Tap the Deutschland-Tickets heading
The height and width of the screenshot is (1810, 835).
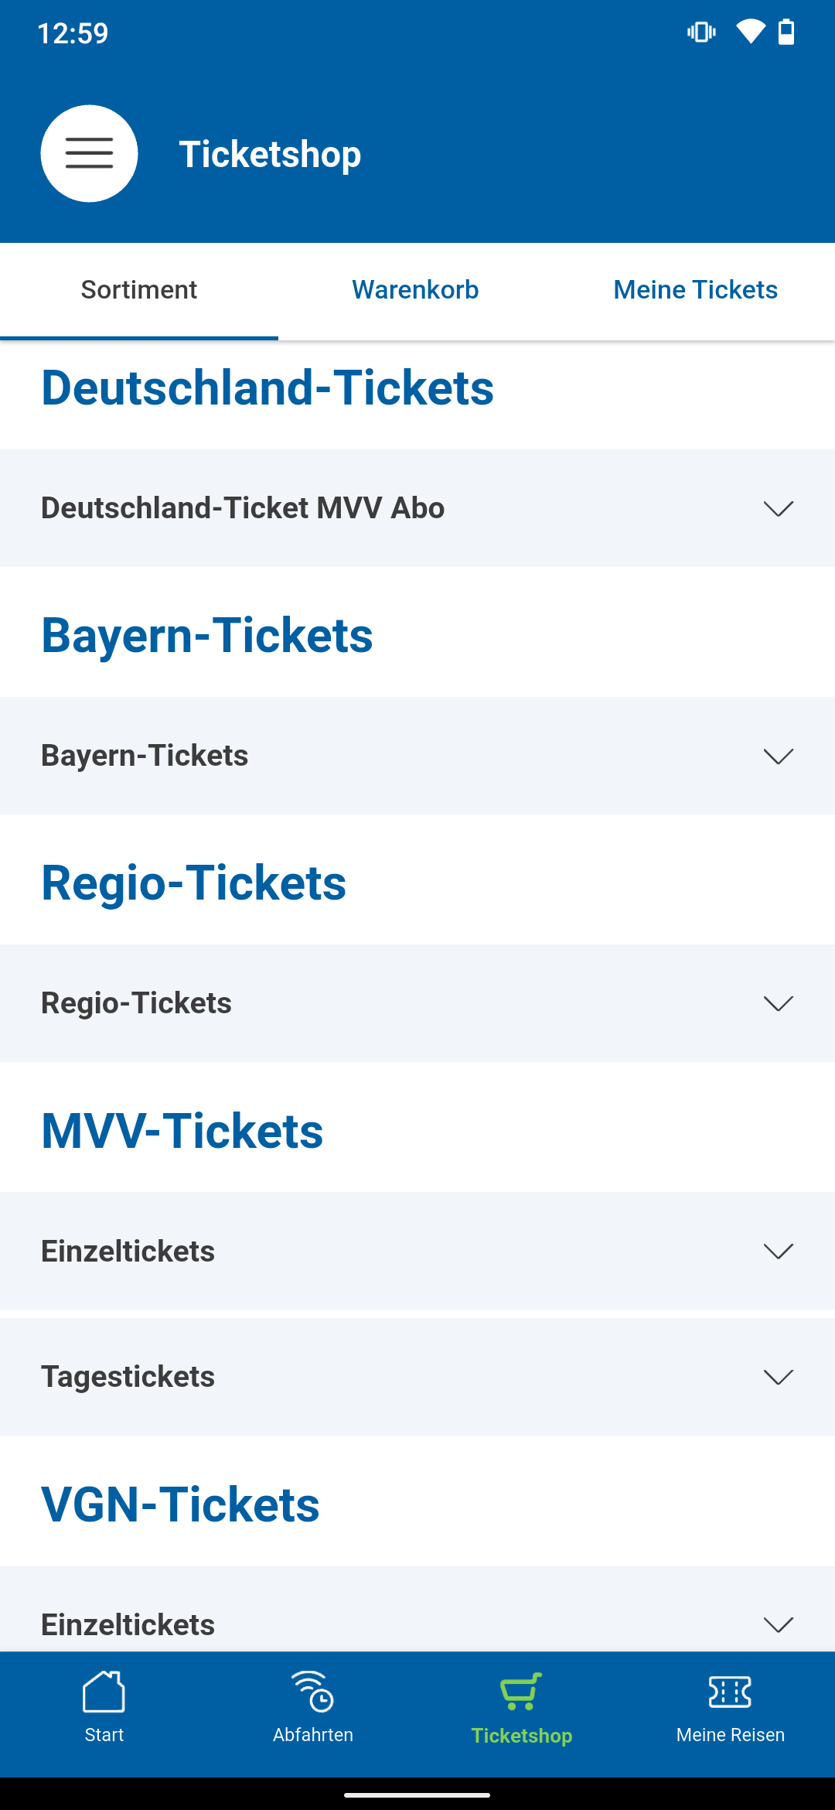point(268,388)
